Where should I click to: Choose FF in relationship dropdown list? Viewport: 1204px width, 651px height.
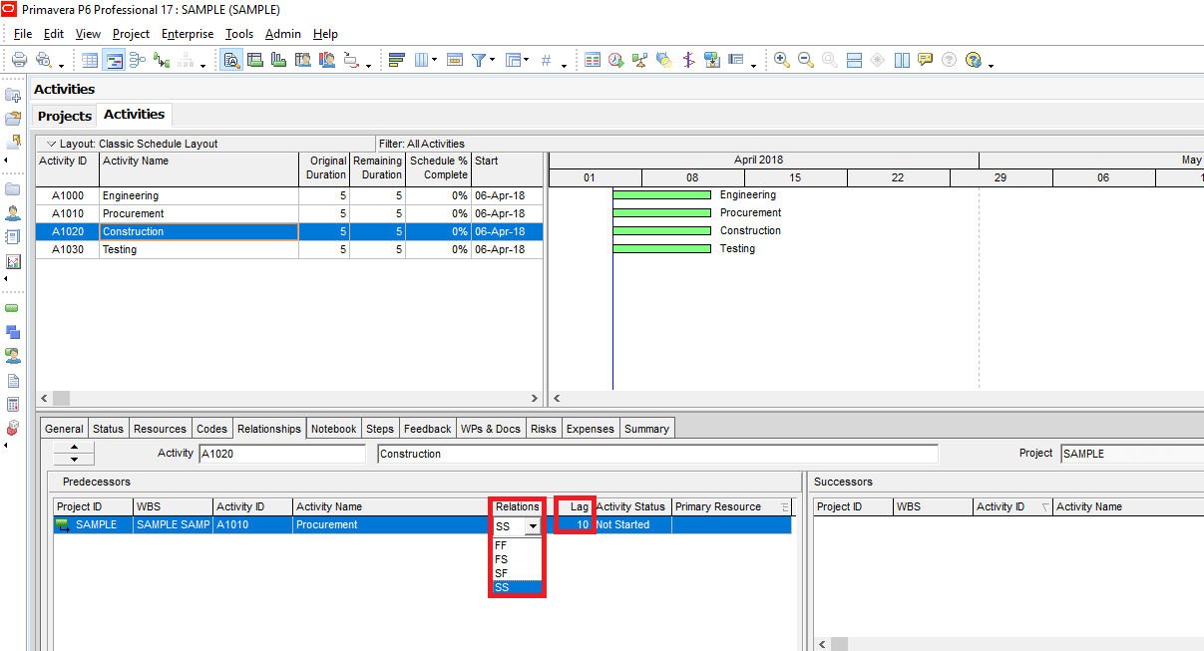coord(517,545)
